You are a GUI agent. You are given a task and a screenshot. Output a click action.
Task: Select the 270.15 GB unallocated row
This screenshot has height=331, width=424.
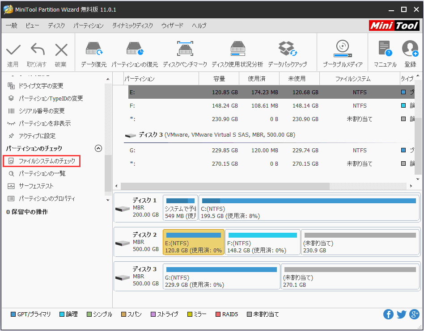(271, 164)
